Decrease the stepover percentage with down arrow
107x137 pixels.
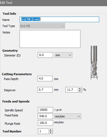point(80,91)
